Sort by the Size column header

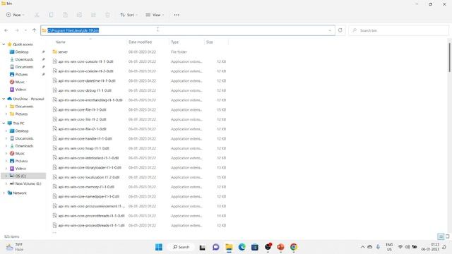click(210, 42)
